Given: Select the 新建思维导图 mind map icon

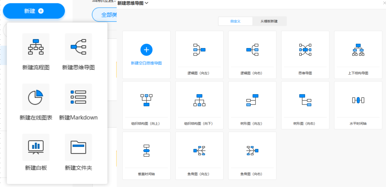Looking at the screenshot, I should pos(79,47).
